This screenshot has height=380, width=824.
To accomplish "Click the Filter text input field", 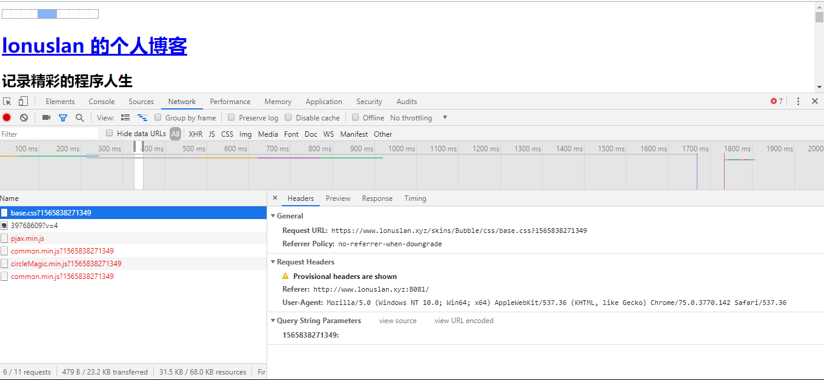I will click(48, 134).
